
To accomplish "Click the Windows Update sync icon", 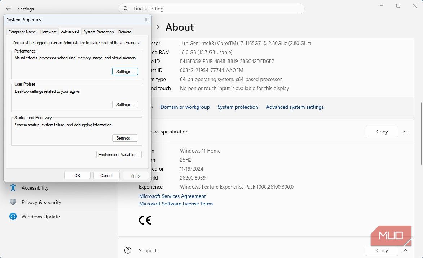I will tap(13, 216).
